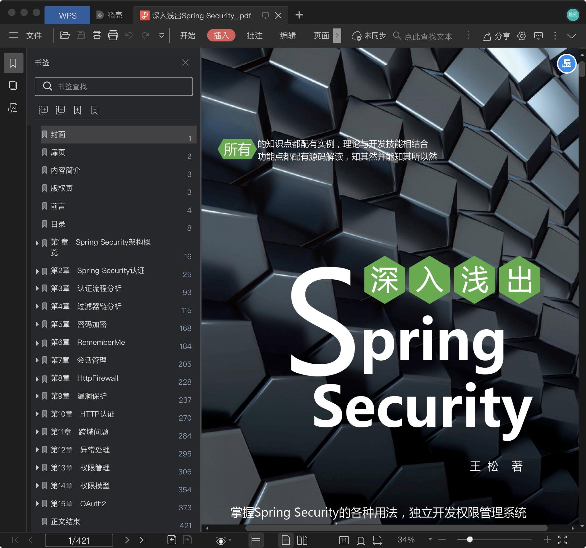
Task: Collapse the ribbon chevron at top right
Action: coord(572,36)
